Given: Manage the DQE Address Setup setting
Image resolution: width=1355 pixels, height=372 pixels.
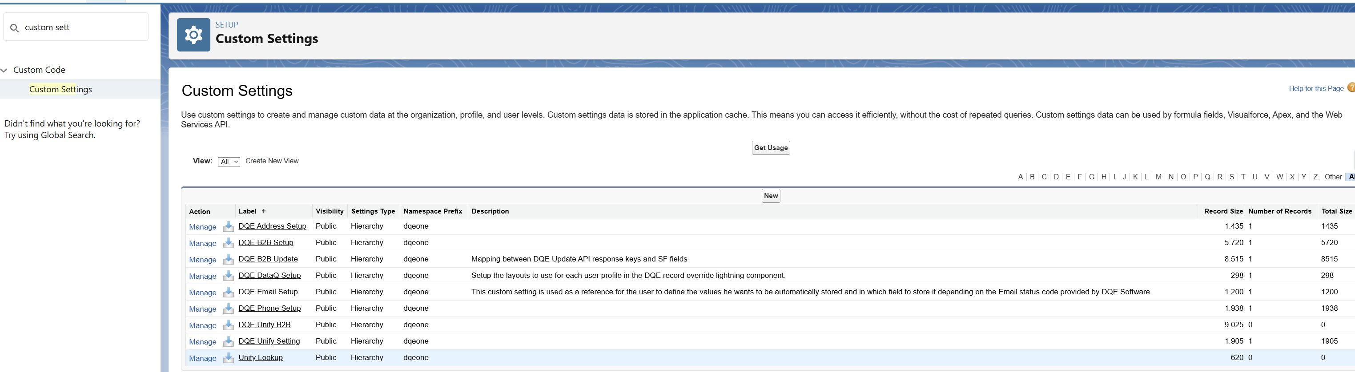Looking at the screenshot, I should pos(202,227).
